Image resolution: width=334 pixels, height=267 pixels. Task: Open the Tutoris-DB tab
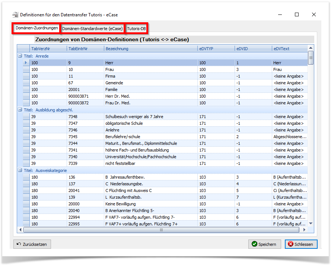136,29
